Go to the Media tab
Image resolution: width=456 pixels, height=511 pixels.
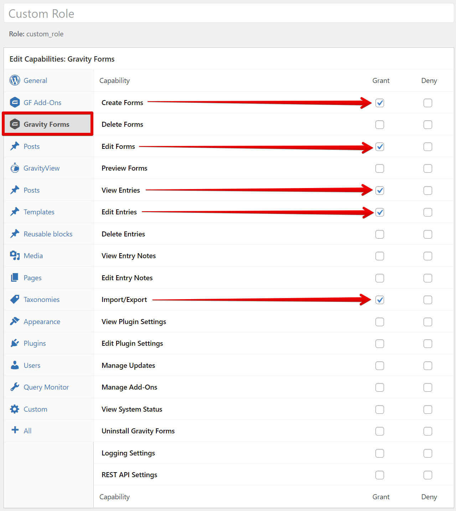[49, 256]
